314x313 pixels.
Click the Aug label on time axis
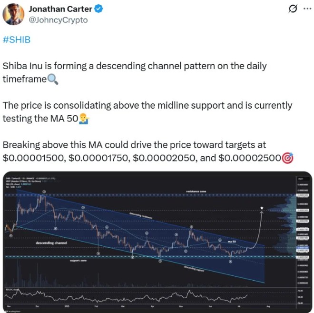coord(268,306)
